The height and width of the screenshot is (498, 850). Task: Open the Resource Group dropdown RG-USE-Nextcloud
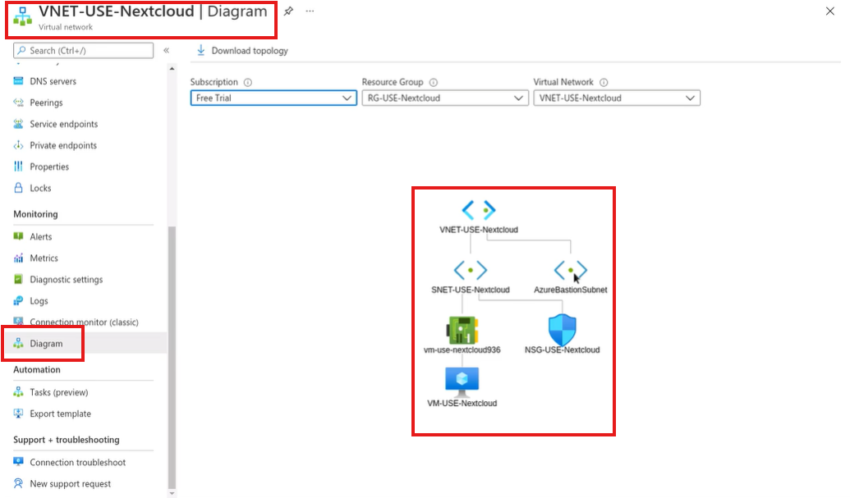pyautogui.click(x=445, y=98)
